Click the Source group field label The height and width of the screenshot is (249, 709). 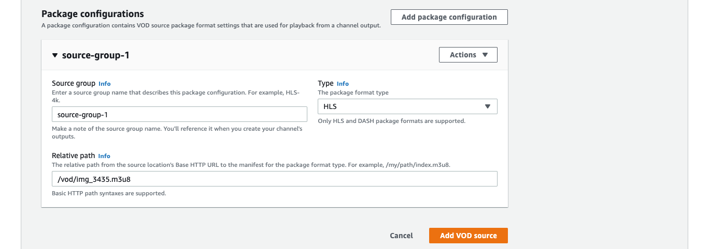tap(74, 83)
